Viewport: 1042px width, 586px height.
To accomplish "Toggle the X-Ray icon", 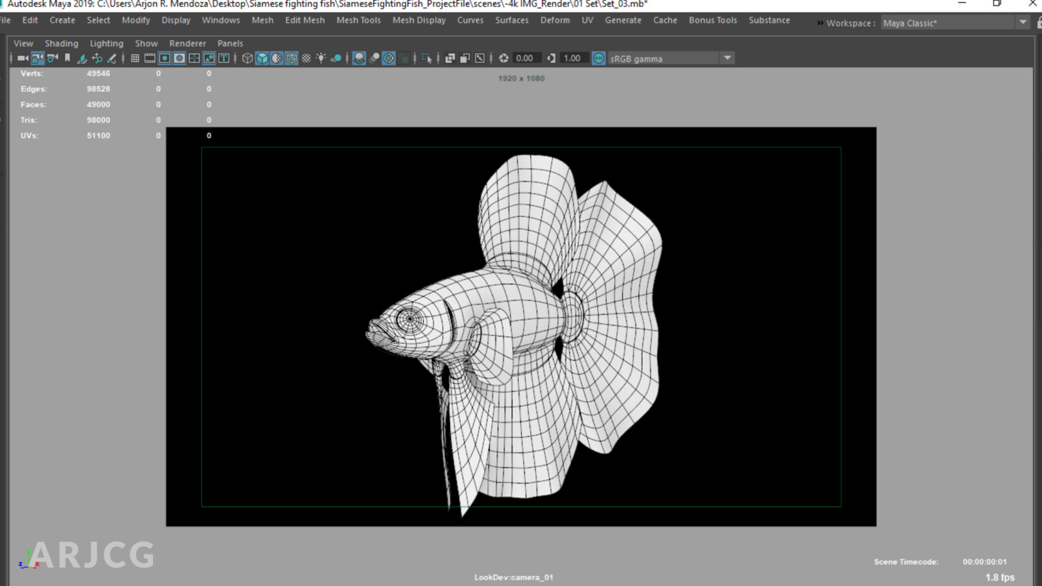I will [x=450, y=58].
